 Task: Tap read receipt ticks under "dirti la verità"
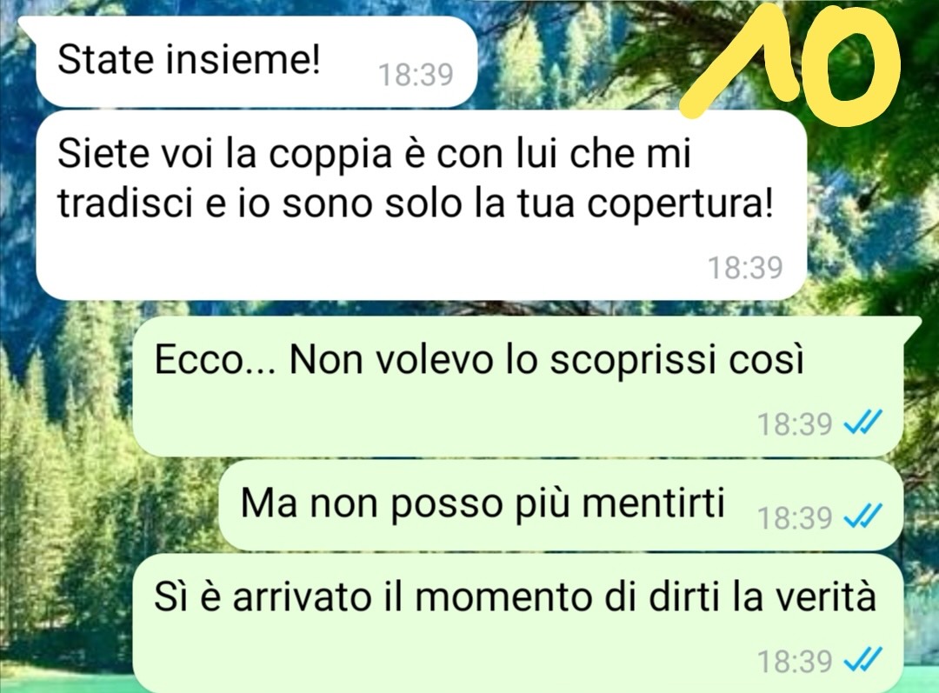[x=862, y=661]
